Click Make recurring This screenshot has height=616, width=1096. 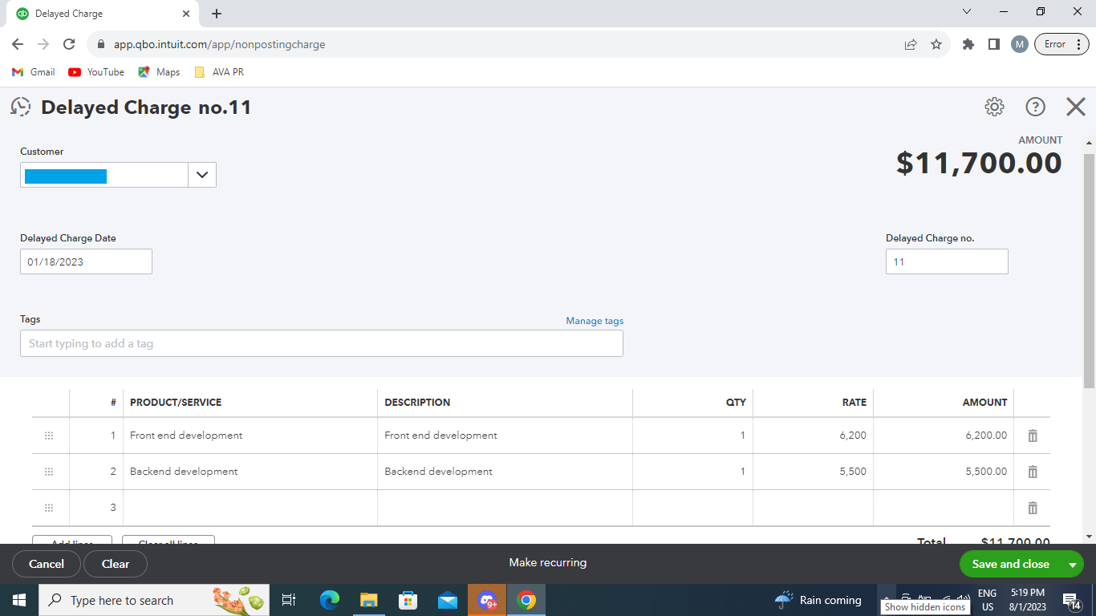[547, 562]
